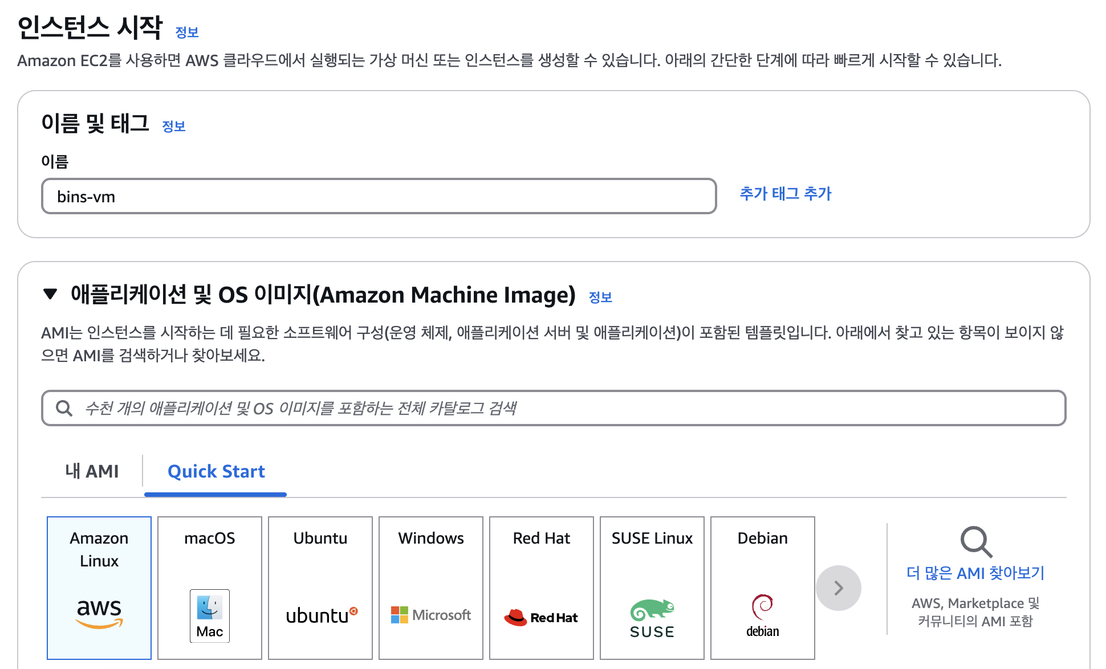Click the 정보 link next to Amazon Machine Image

600,296
